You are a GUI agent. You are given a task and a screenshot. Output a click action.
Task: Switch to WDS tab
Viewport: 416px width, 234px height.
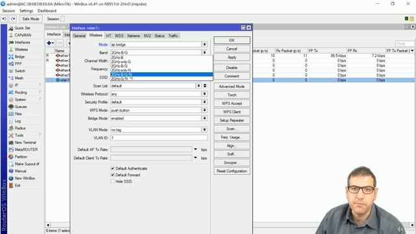point(119,36)
